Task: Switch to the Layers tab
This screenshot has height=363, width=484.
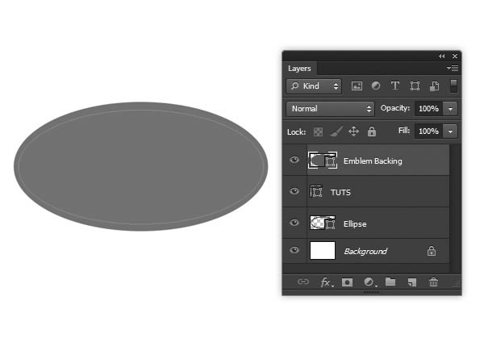Action: [299, 69]
